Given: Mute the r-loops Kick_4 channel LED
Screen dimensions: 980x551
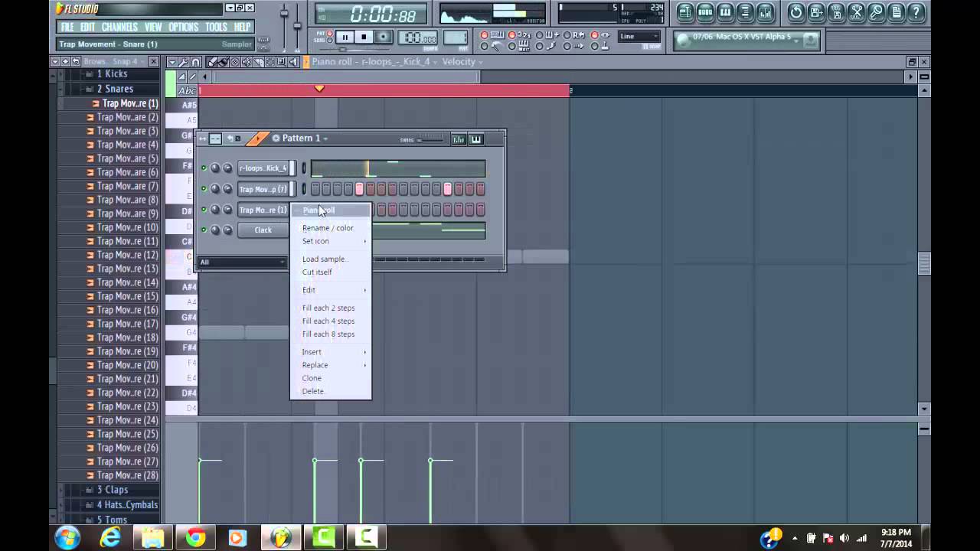Looking at the screenshot, I should [x=204, y=168].
